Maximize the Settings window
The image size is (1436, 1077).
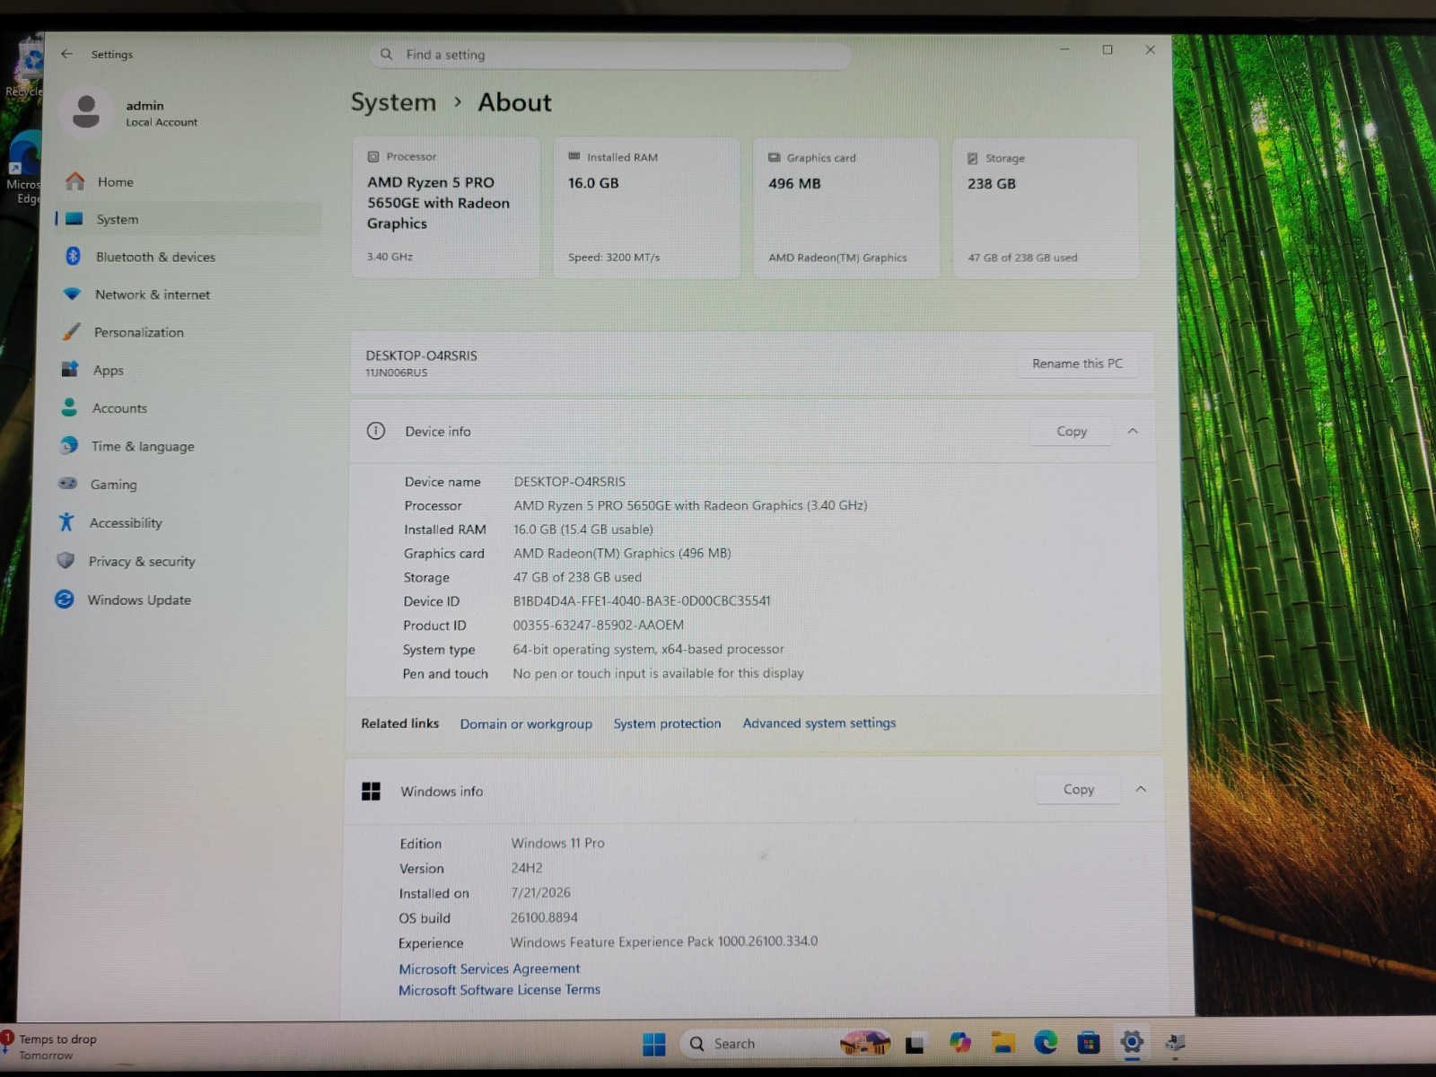1108,49
